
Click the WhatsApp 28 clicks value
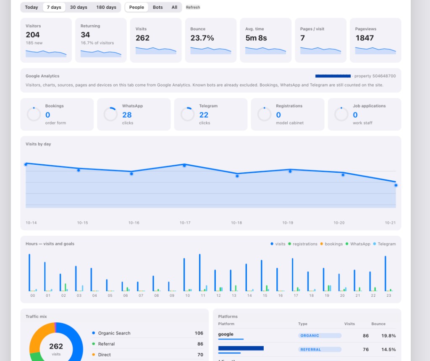[x=127, y=115]
